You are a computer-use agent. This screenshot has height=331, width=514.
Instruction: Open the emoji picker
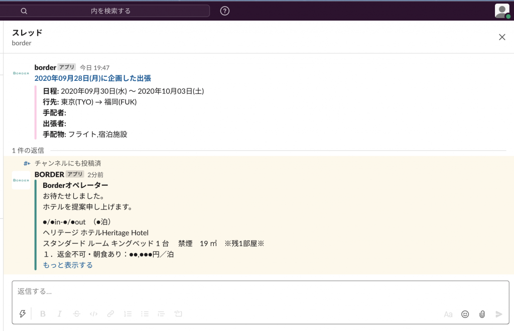pos(465,314)
